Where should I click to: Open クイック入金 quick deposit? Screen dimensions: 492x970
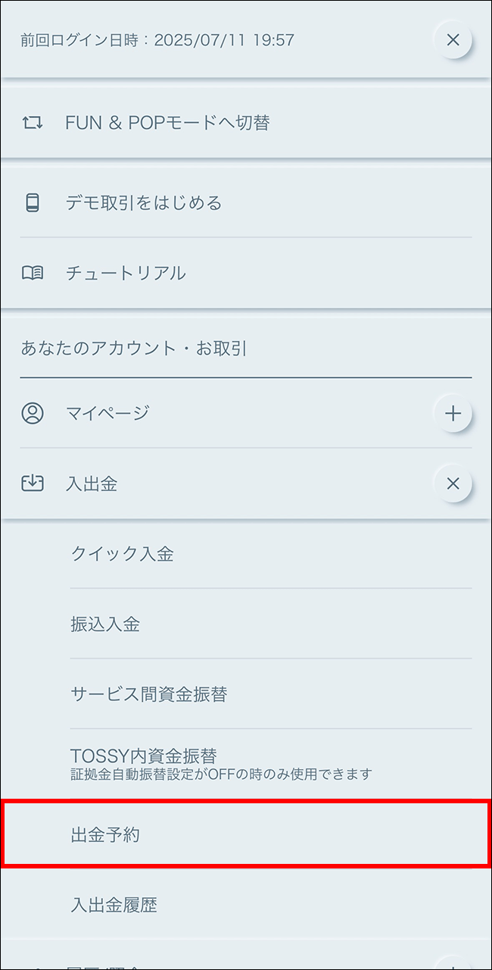pyautogui.click(x=123, y=554)
